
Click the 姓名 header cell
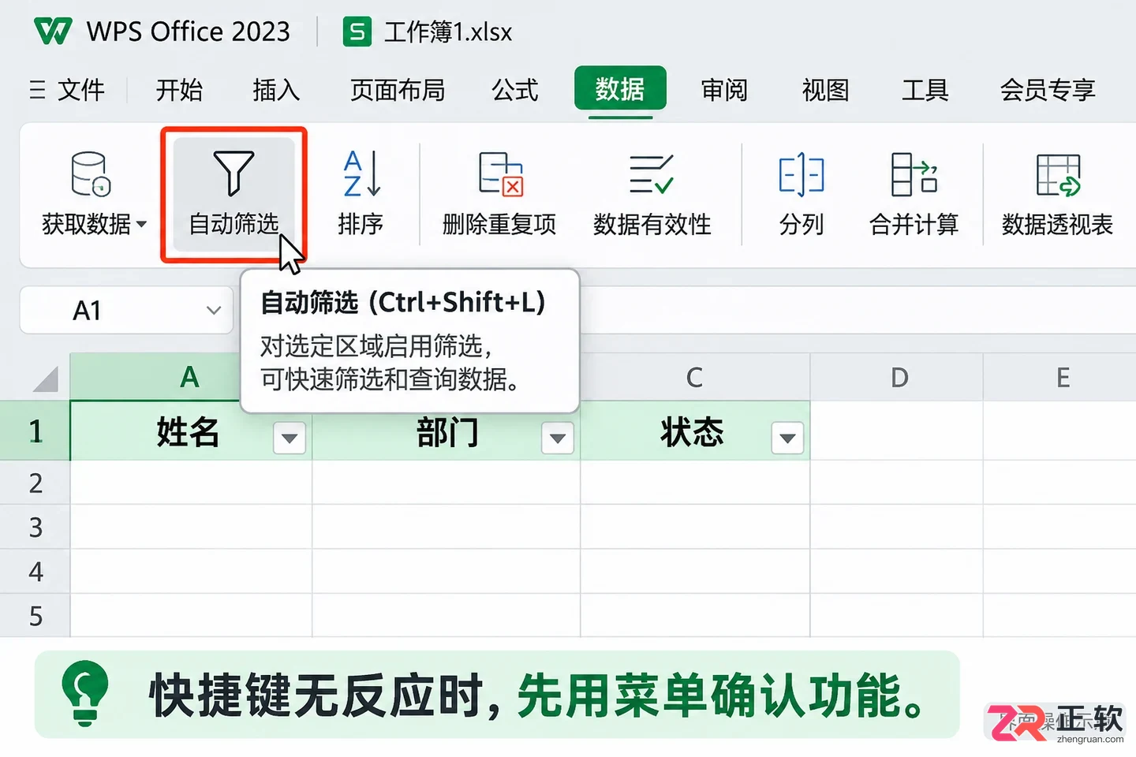[191, 431]
